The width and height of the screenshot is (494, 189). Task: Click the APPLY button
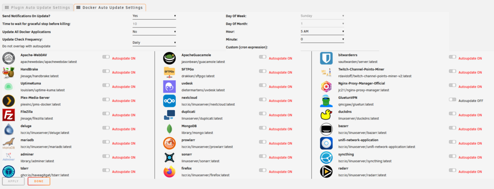pos(13,182)
